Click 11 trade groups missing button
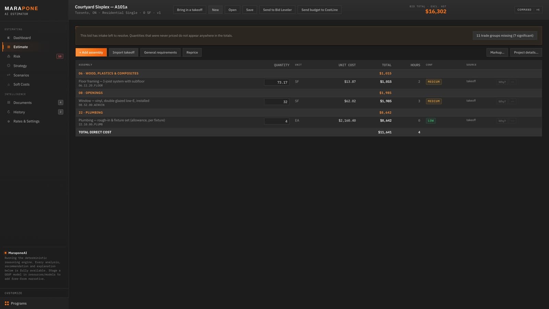549x309 pixels. (x=505, y=35)
